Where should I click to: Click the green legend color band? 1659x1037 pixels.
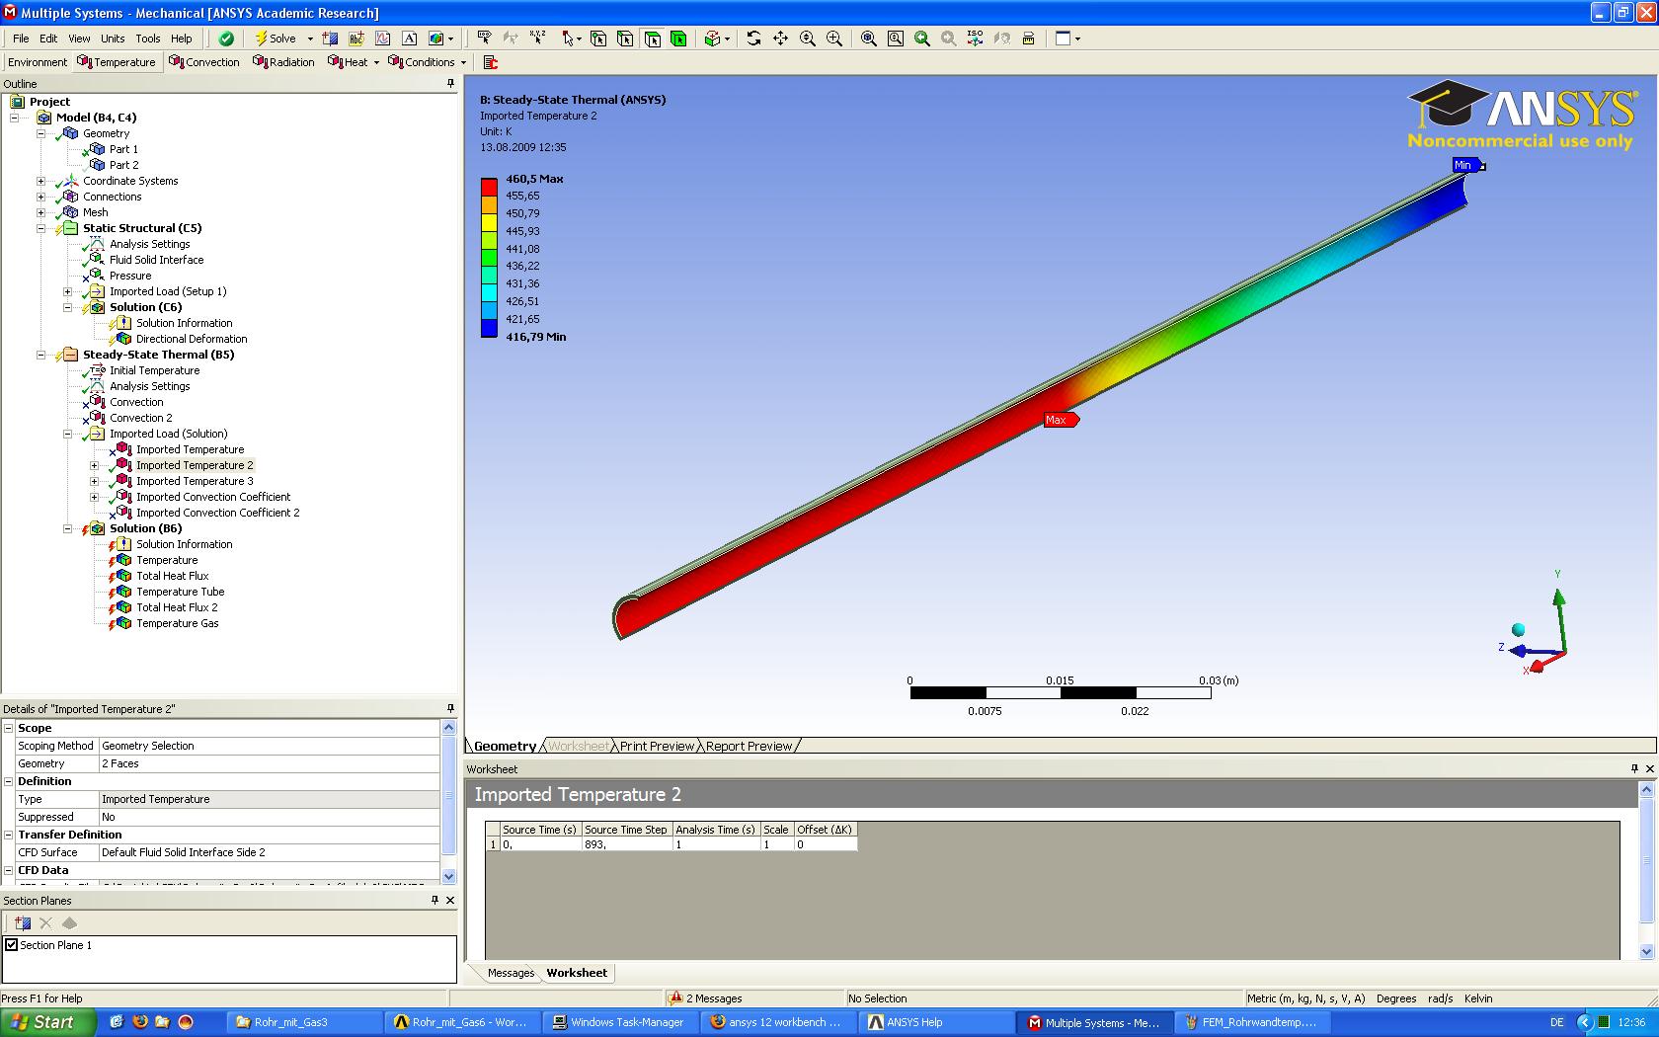(x=489, y=257)
